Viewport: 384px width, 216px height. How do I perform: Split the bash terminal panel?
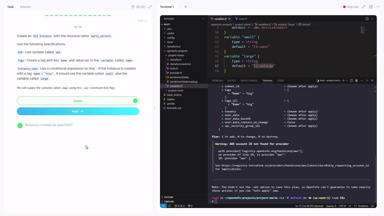[x=351, y=80]
